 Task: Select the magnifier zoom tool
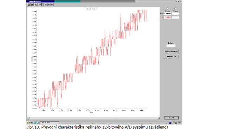tap(43, 5)
